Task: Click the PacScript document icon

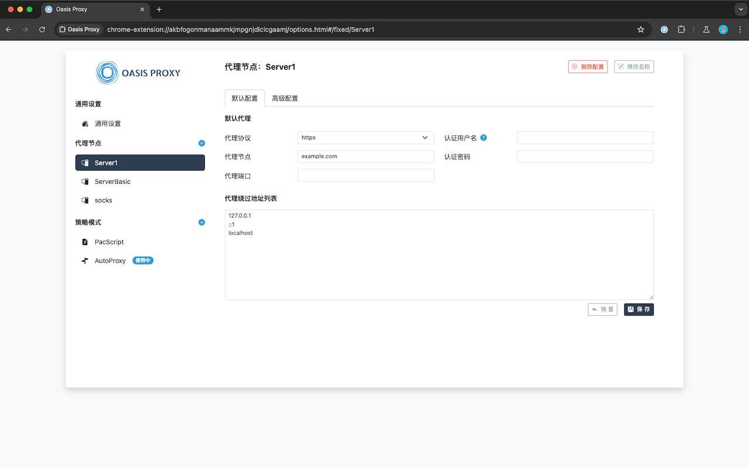Action: 85,242
